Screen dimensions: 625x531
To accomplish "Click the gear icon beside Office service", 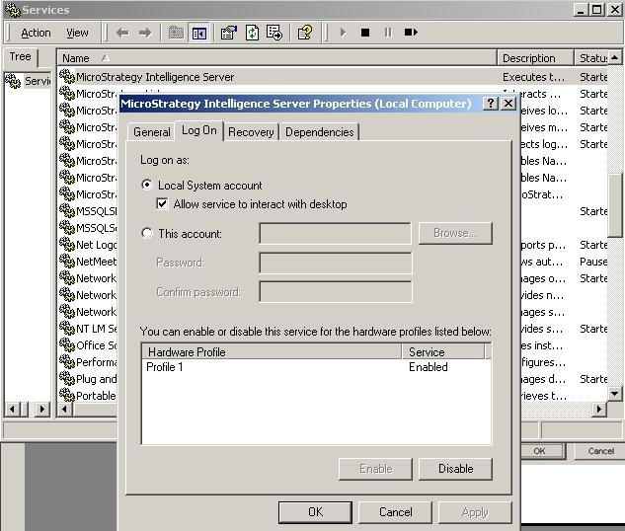I will [67, 344].
